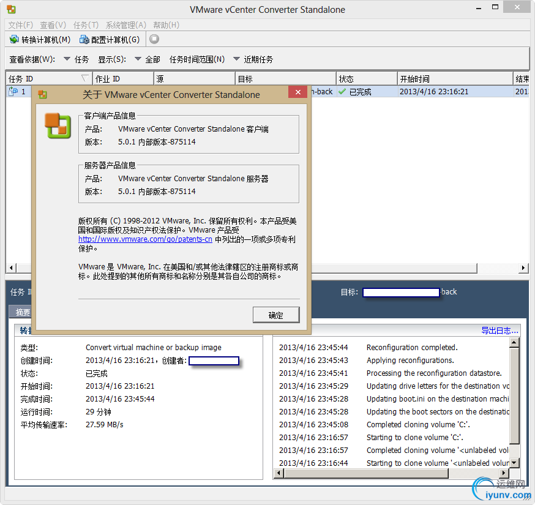
Task: Click the up arrow of the log panel scrollbar
Action: tap(514, 342)
